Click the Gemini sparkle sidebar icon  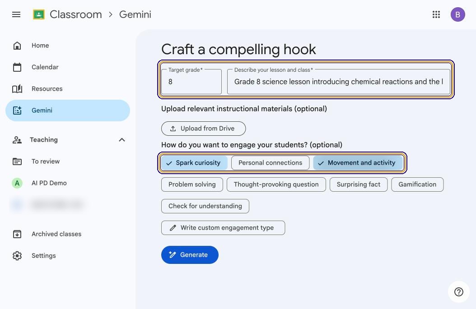click(x=17, y=111)
